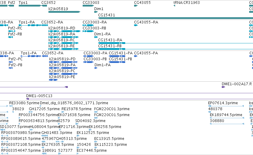This screenshot has height=155, width=253.
Task: Select the Dim1 gene label
Action: (x=99, y=9)
